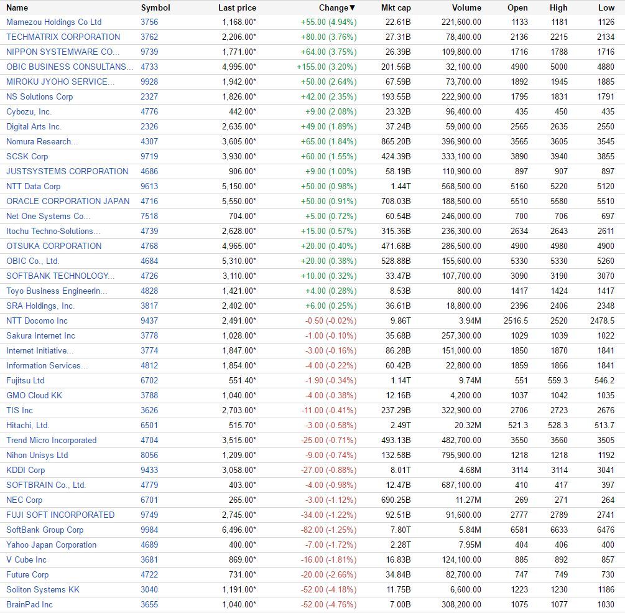Click ticker symbol 3655

click(x=149, y=605)
